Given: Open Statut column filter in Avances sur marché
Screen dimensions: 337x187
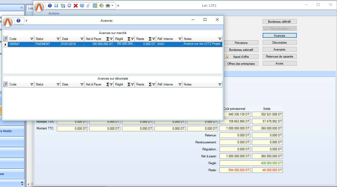Looking at the screenshot, I should (x=58, y=39).
